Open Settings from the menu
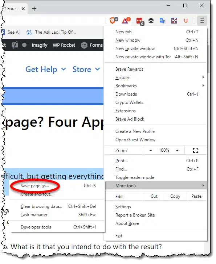 point(155,207)
